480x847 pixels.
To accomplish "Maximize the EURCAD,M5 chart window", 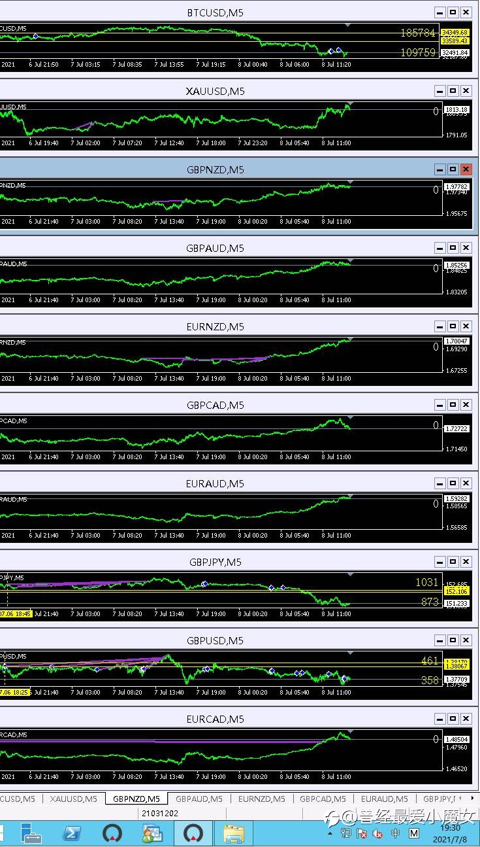I will 453,719.
